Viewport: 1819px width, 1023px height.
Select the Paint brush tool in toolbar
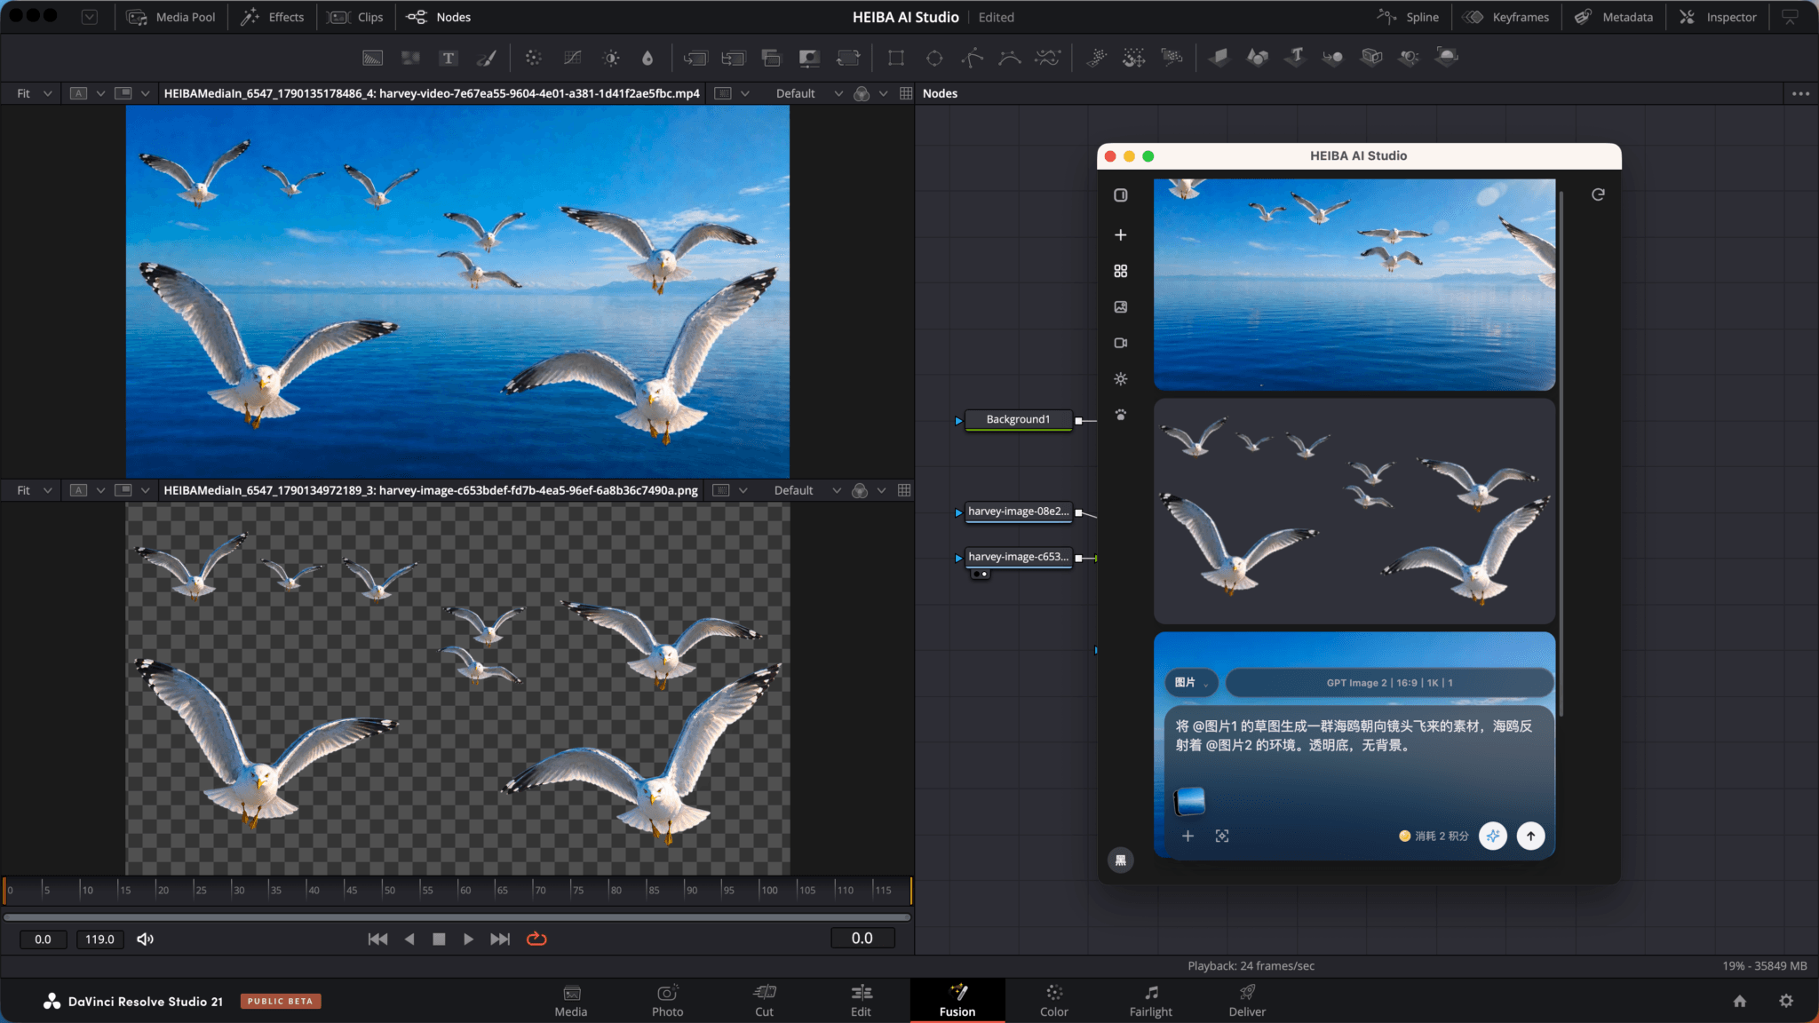click(x=487, y=58)
